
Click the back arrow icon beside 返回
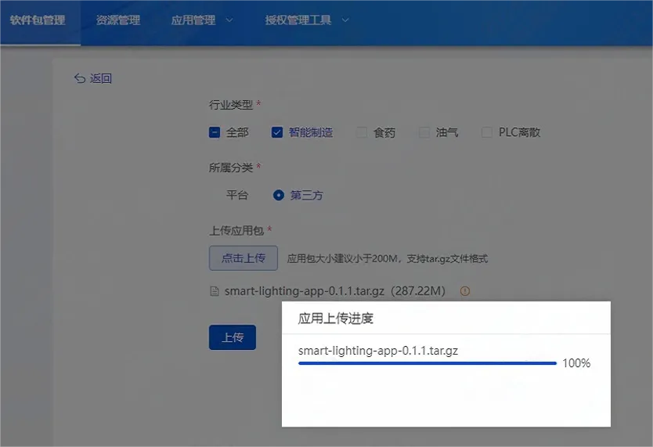pos(80,78)
